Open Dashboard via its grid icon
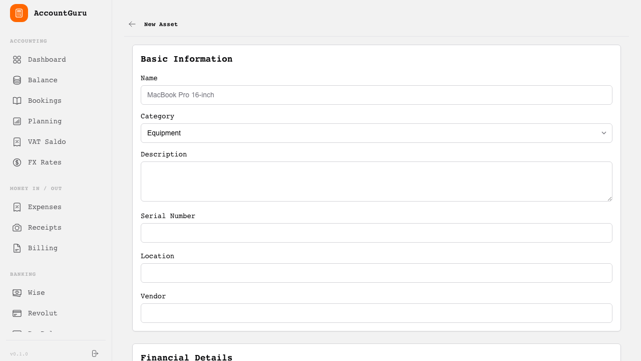 [17, 60]
